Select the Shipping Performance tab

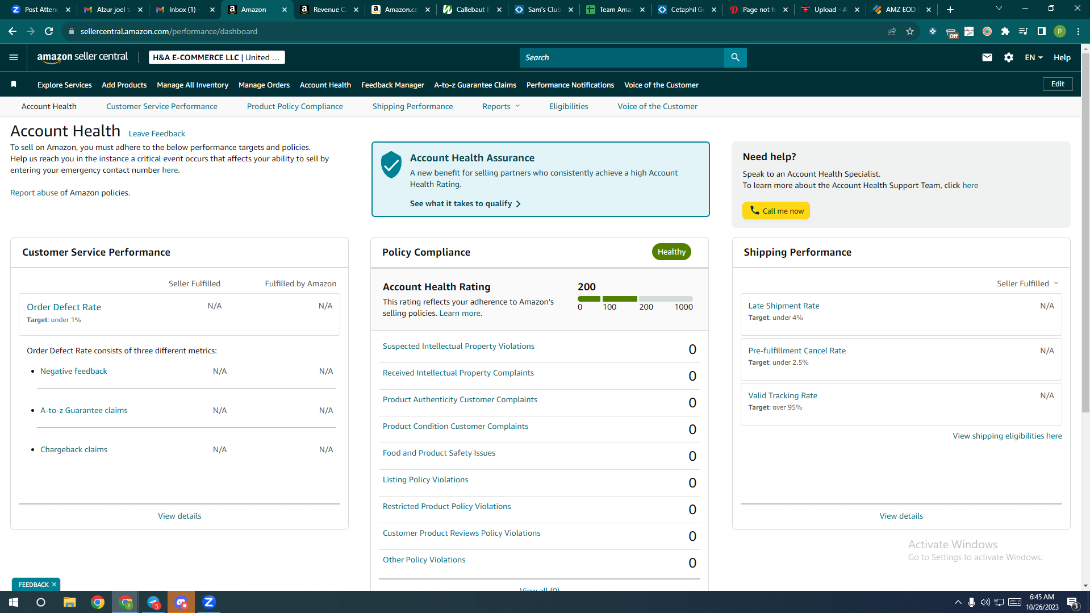(x=412, y=106)
